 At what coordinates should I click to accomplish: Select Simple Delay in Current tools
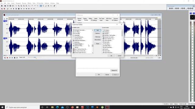click(107, 46)
